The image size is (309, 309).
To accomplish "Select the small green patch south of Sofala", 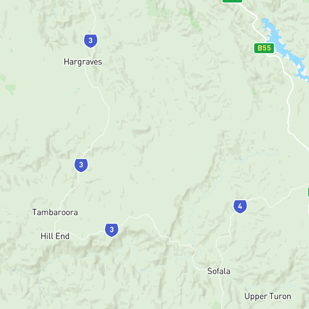I will tap(216, 305).
